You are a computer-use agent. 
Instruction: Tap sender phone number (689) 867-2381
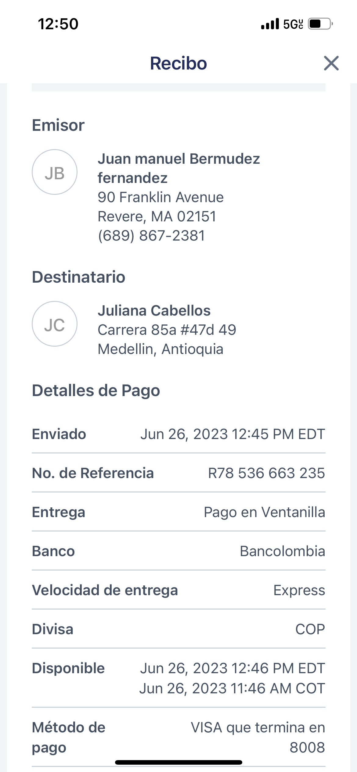click(151, 236)
